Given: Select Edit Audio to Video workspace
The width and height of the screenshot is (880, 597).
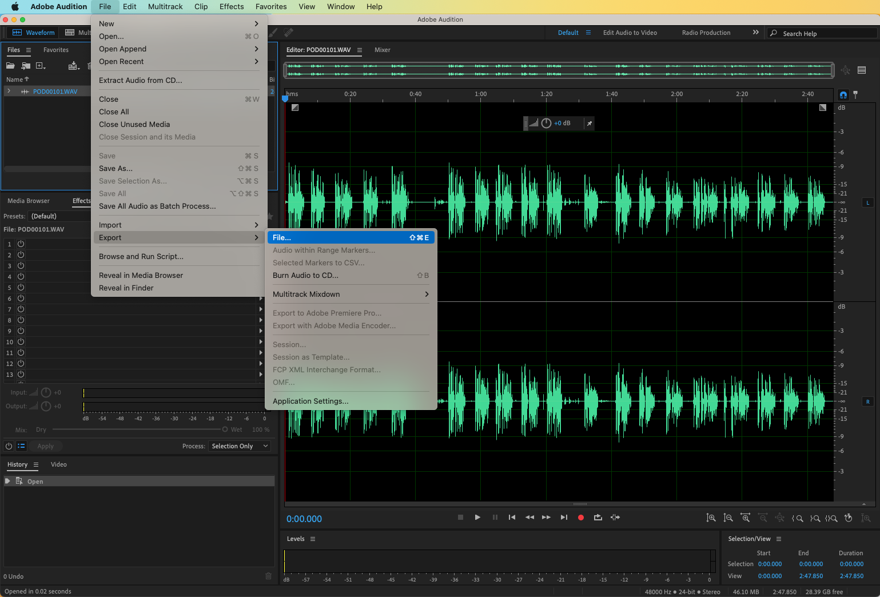Looking at the screenshot, I should point(630,33).
